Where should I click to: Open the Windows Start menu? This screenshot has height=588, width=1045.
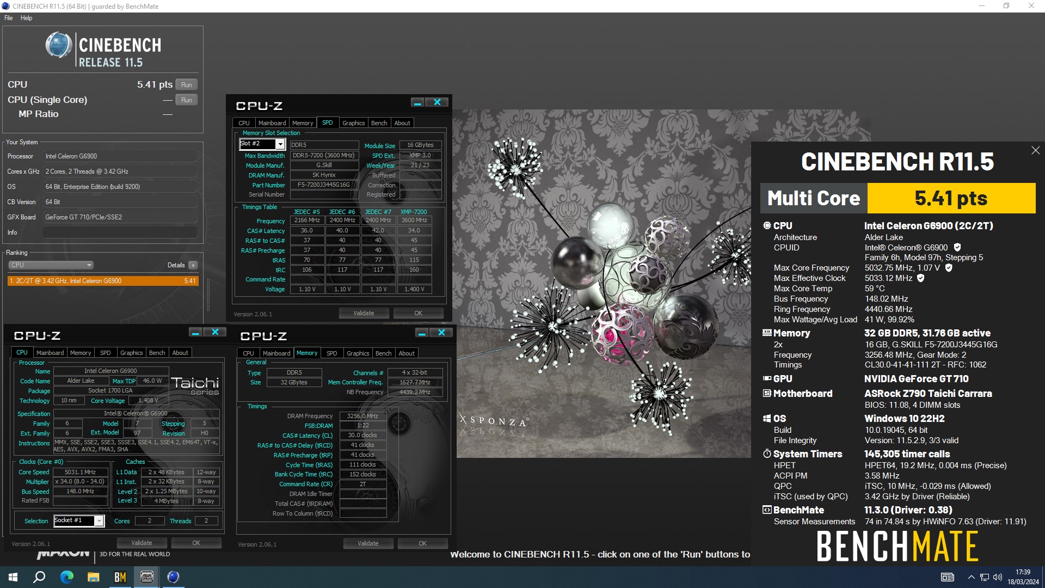tap(13, 577)
